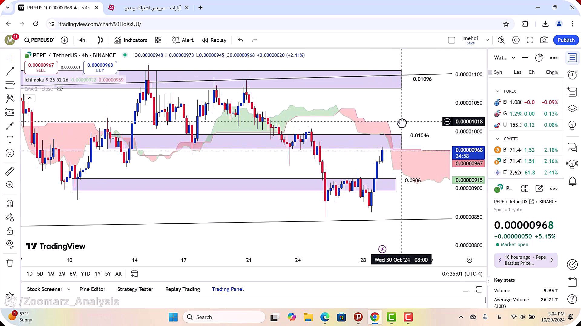Open the object tree layers panel

click(x=572, y=108)
